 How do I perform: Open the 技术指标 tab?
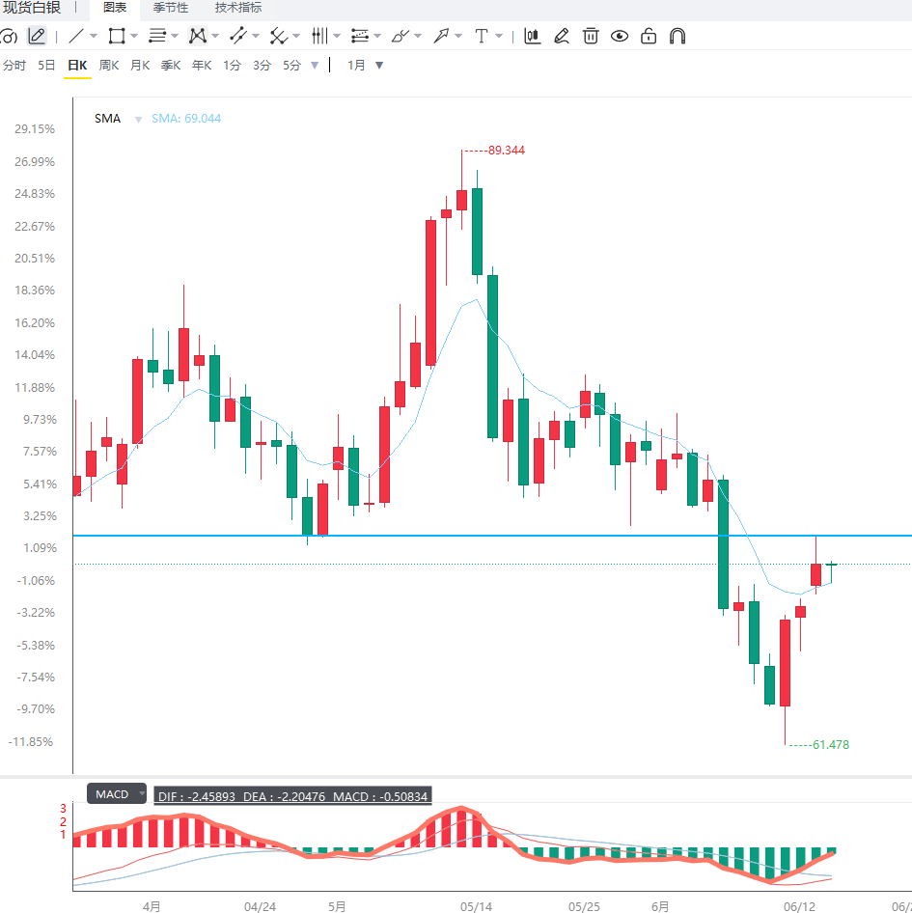238,8
